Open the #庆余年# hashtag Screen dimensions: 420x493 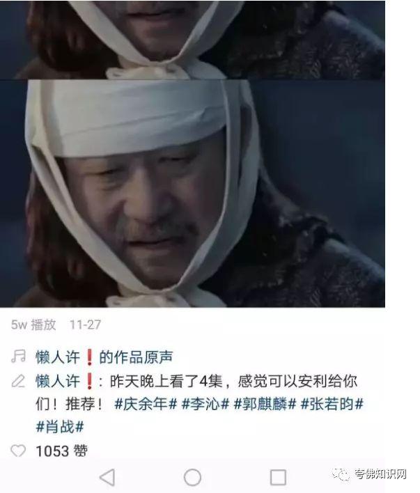(x=146, y=404)
